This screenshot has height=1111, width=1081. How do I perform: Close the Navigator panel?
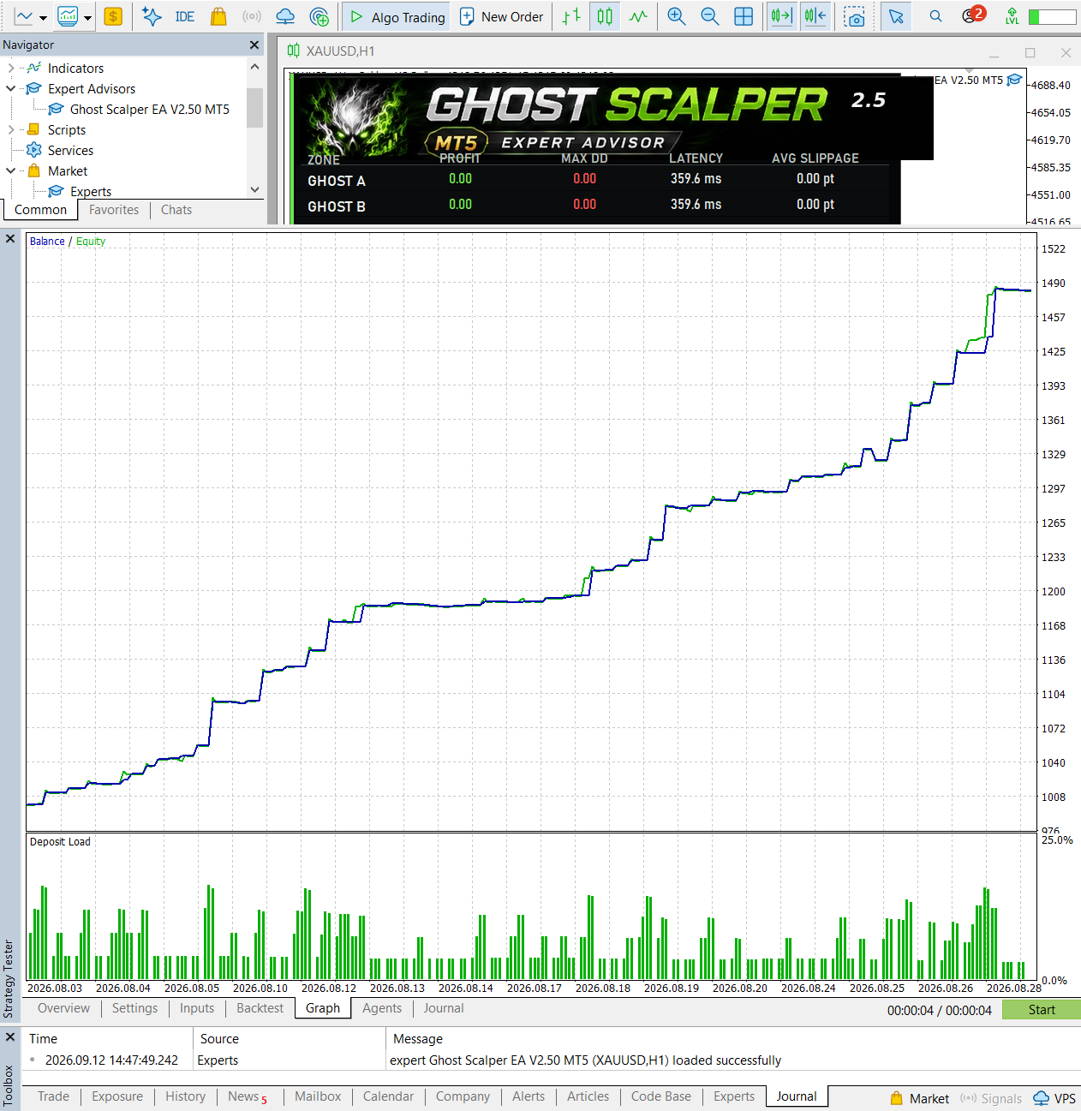(254, 45)
